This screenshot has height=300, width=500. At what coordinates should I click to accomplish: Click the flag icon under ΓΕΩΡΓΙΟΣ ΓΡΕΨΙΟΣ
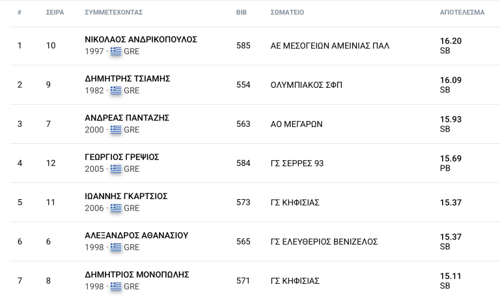(116, 169)
